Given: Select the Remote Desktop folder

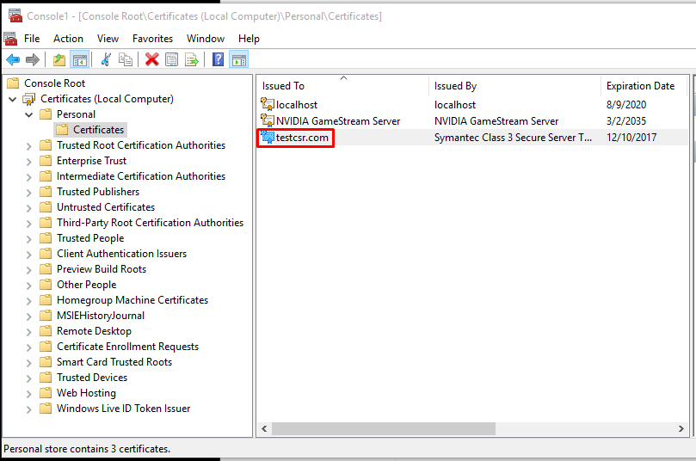Looking at the screenshot, I should [86, 331].
